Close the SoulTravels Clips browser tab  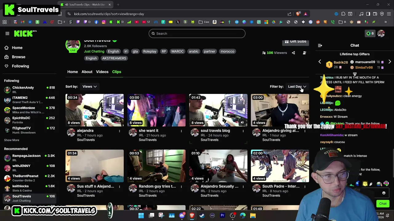pos(110,5)
